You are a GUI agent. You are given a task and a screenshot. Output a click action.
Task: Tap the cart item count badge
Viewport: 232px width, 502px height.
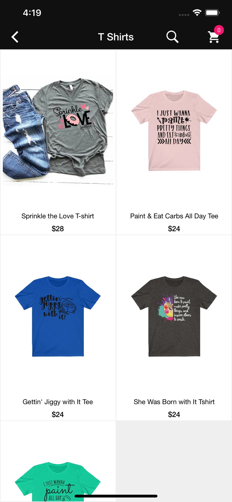tap(219, 30)
